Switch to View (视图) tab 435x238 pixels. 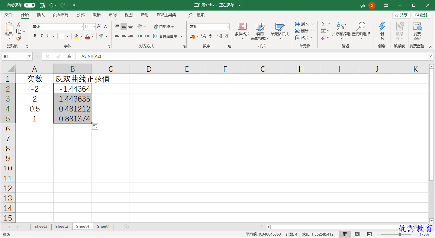tap(129, 15)
